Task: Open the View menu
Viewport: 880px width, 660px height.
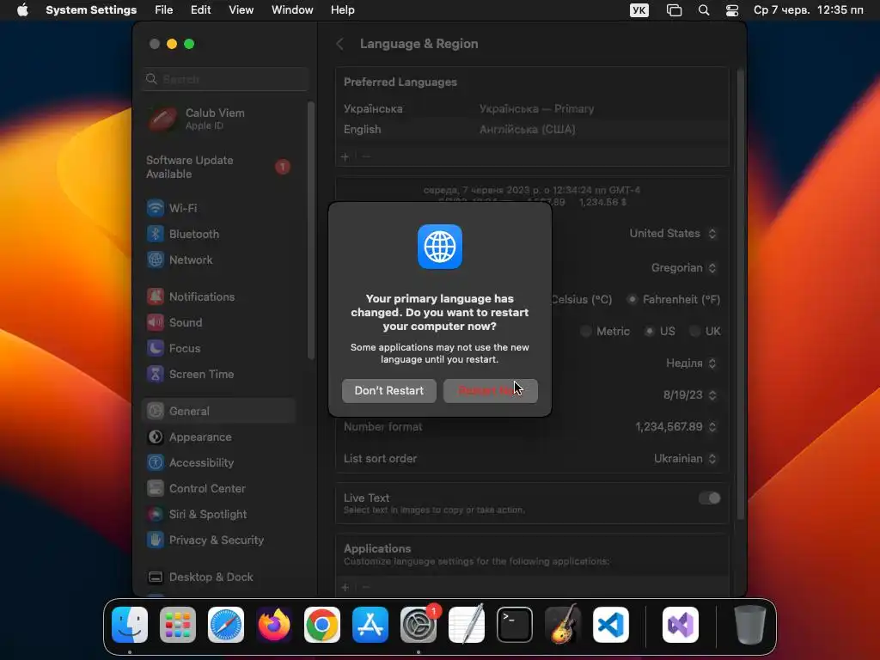Action: pos(241,10)
